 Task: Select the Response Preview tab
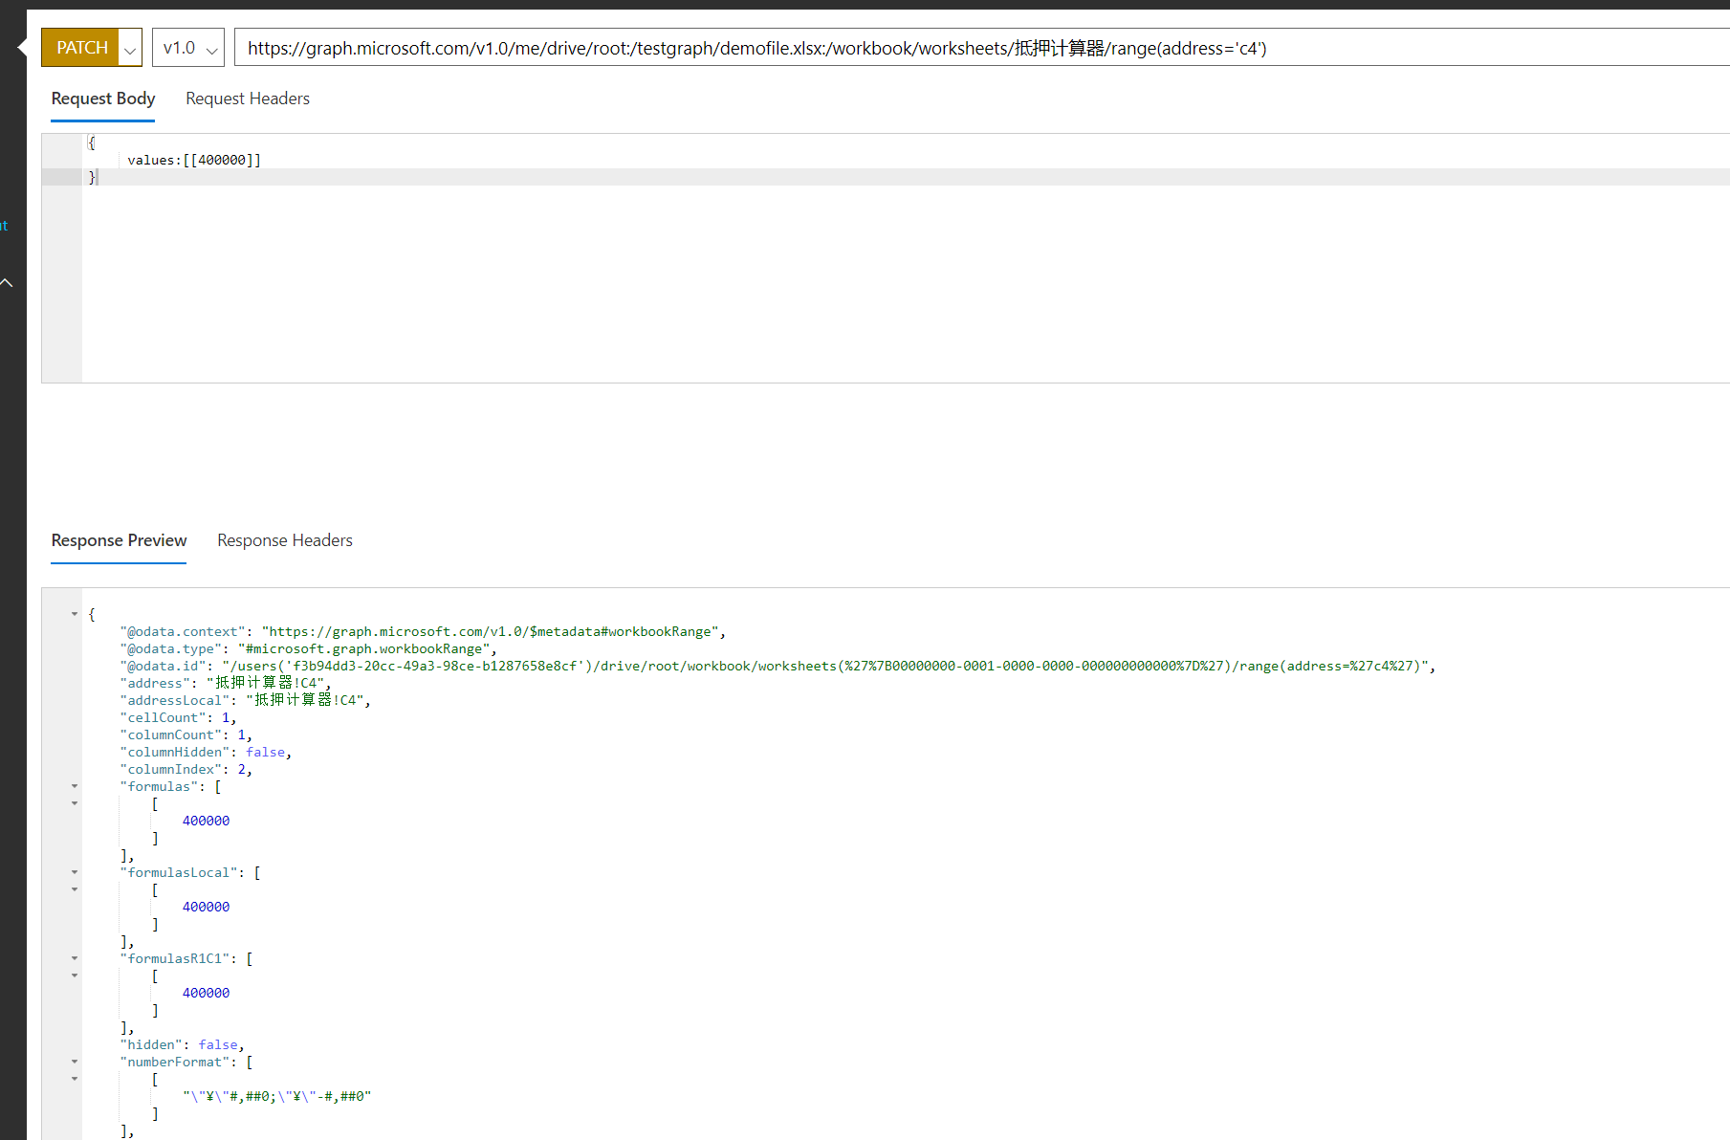tap(119, 540)
